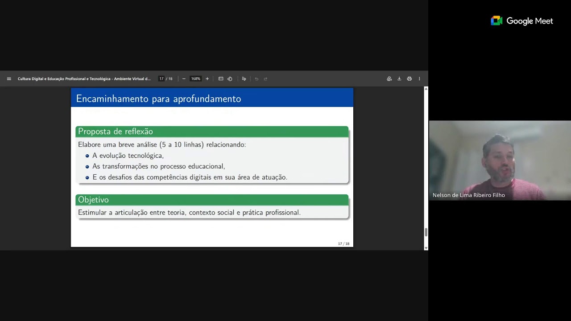Screen dimensions: 571x321
Task: Open the PDF viewer more actions menu
Action: 419,79
